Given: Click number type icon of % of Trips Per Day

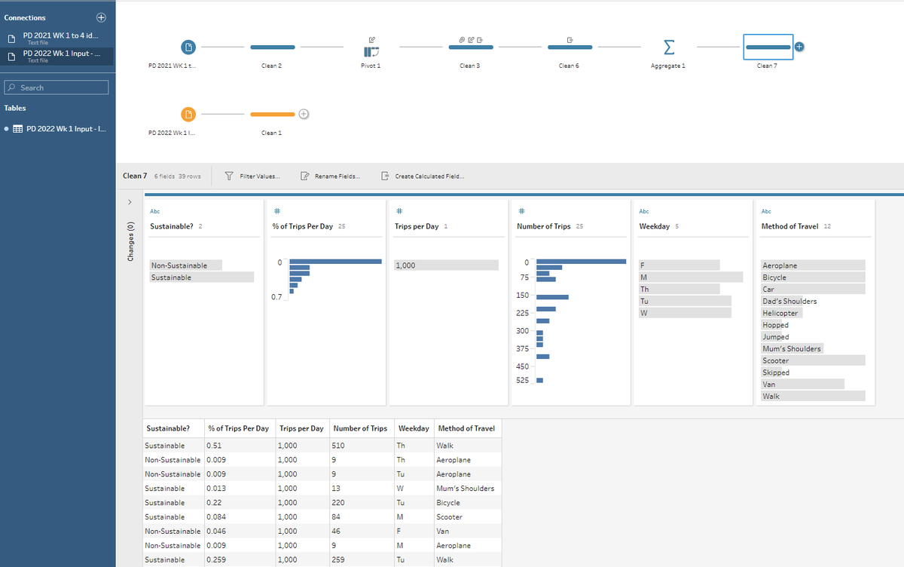Looking at the screenshot, I should pos(276,211).
